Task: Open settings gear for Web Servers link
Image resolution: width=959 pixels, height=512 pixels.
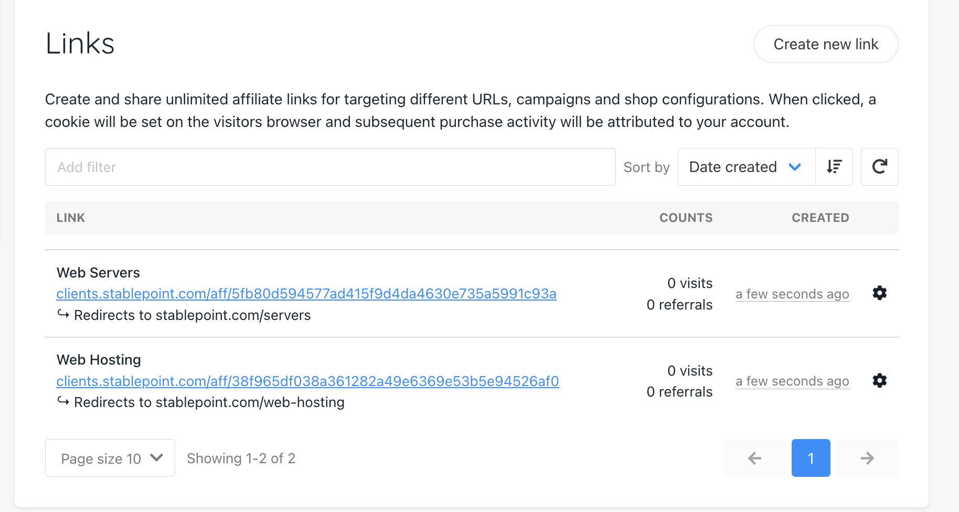Action: pos(879,293)
